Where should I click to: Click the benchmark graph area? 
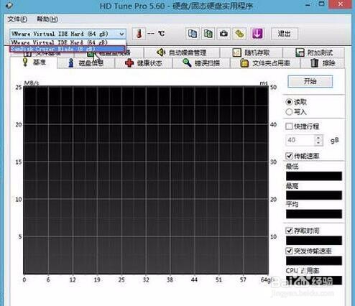click(146, 180)
